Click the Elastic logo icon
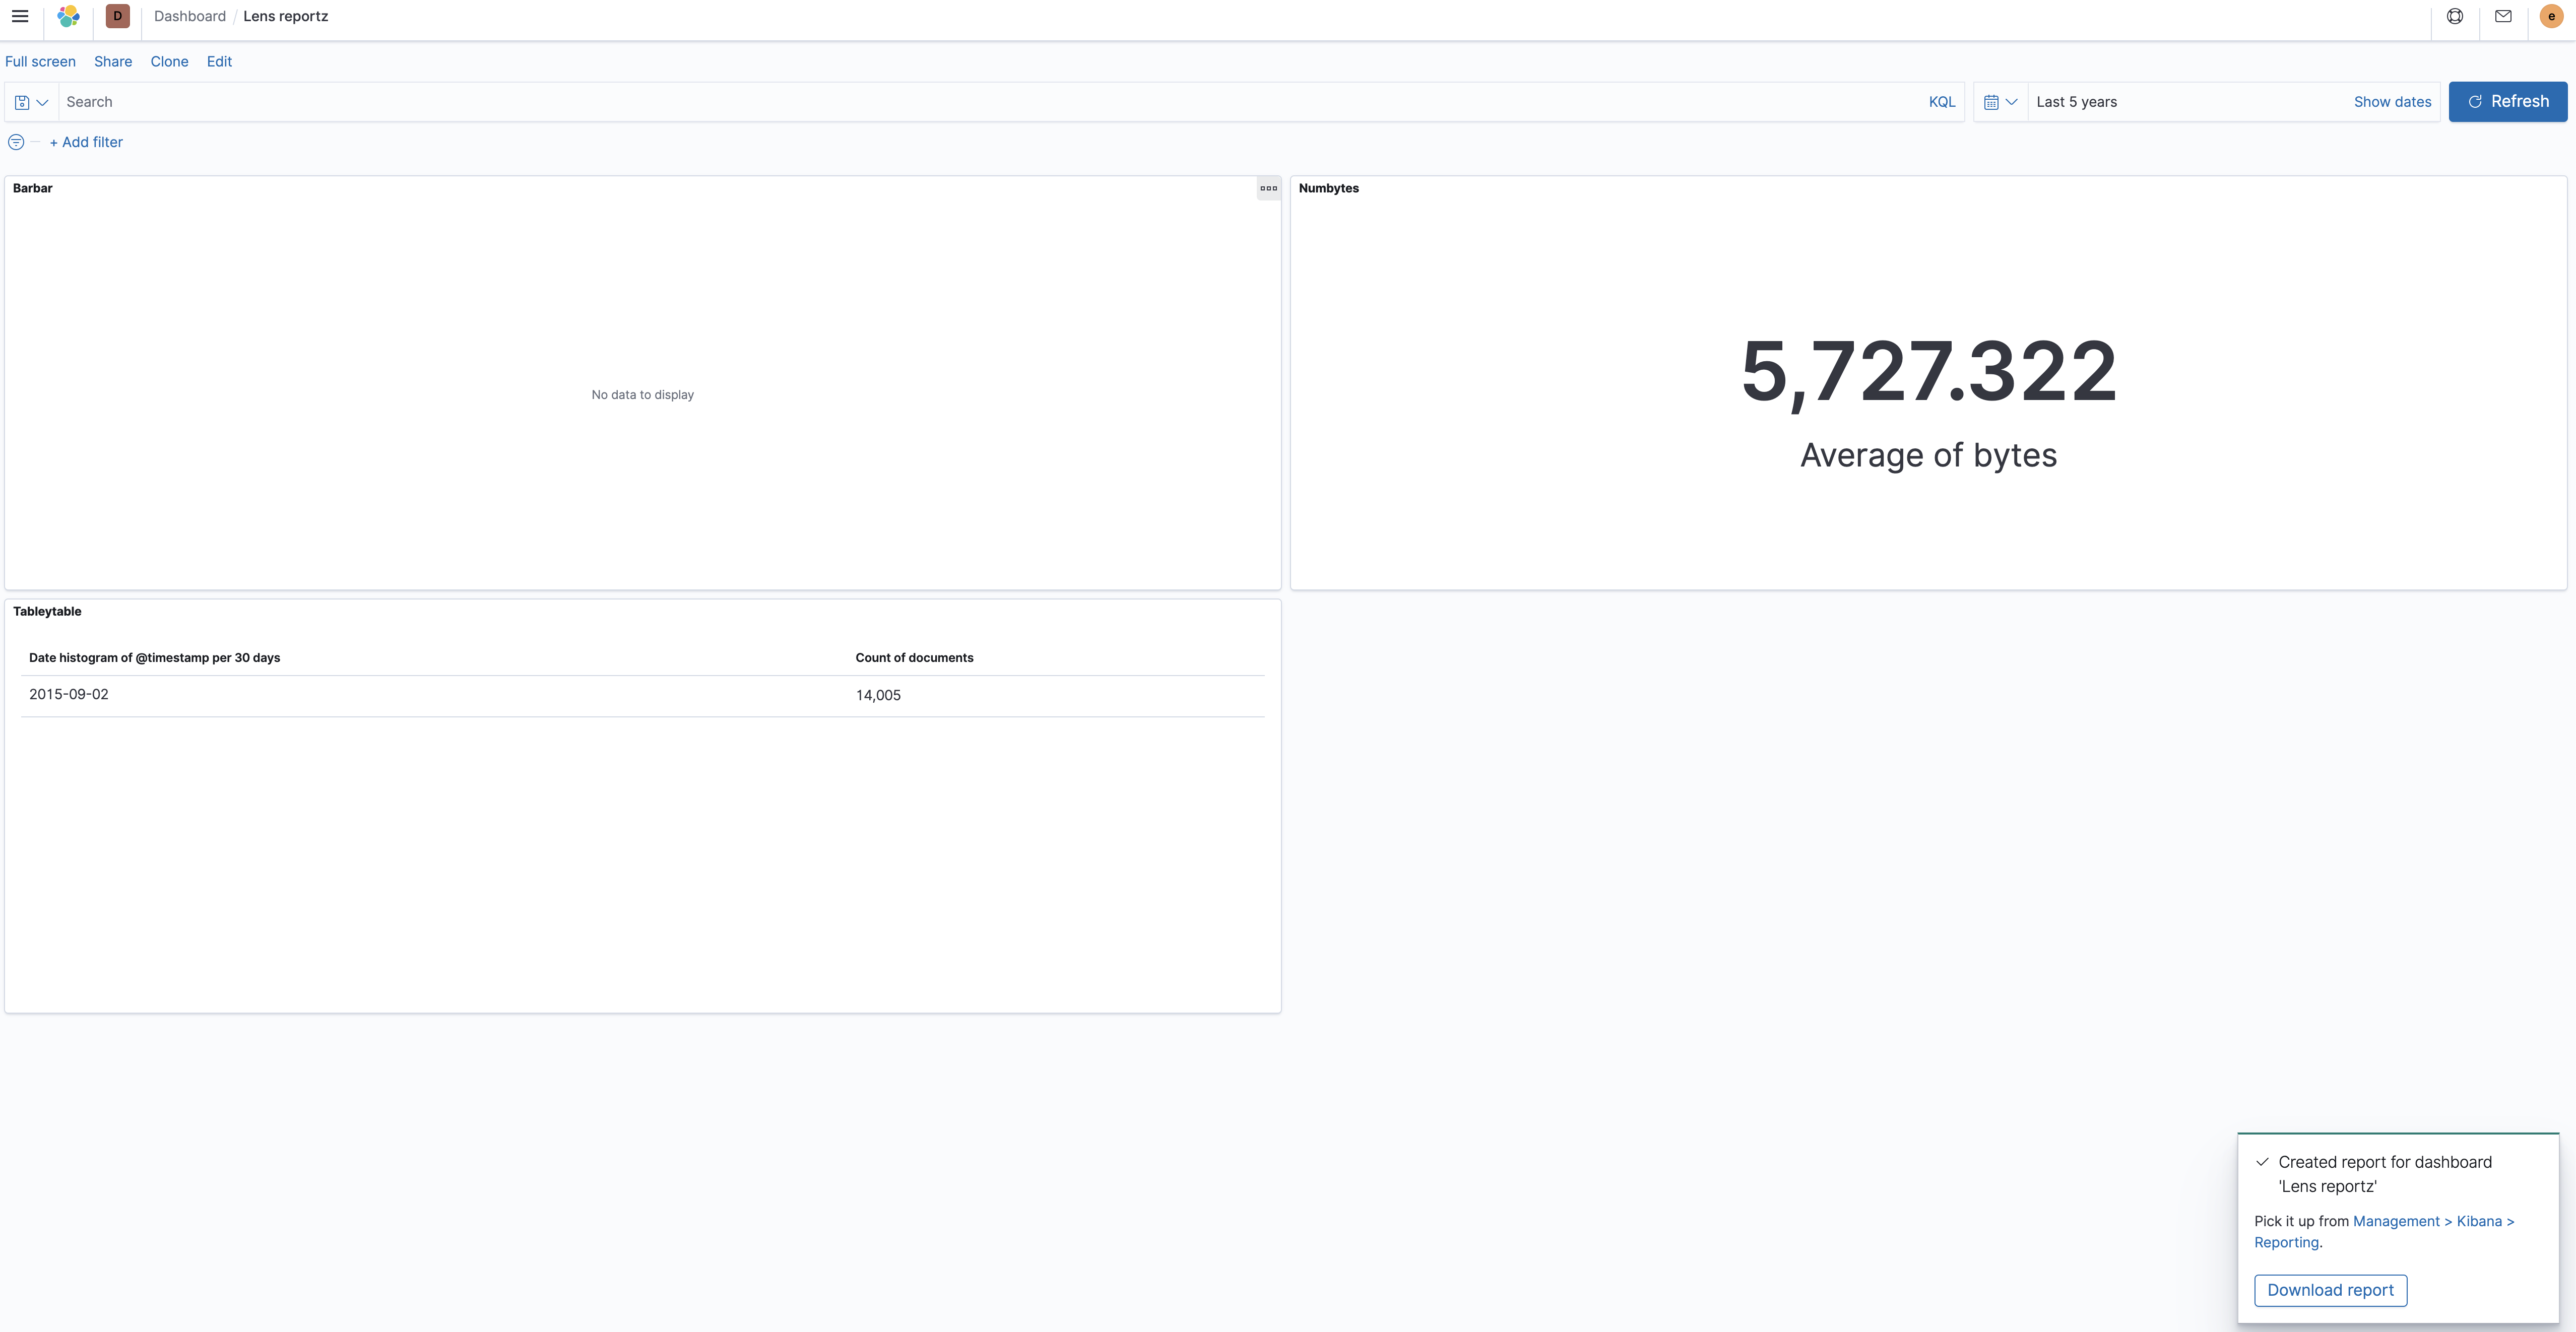This screenshot has height=1332, width=2576. point(68,16)
